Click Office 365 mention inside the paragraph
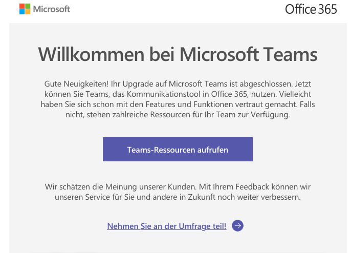 pyautogui.click(x=229, y=94)
